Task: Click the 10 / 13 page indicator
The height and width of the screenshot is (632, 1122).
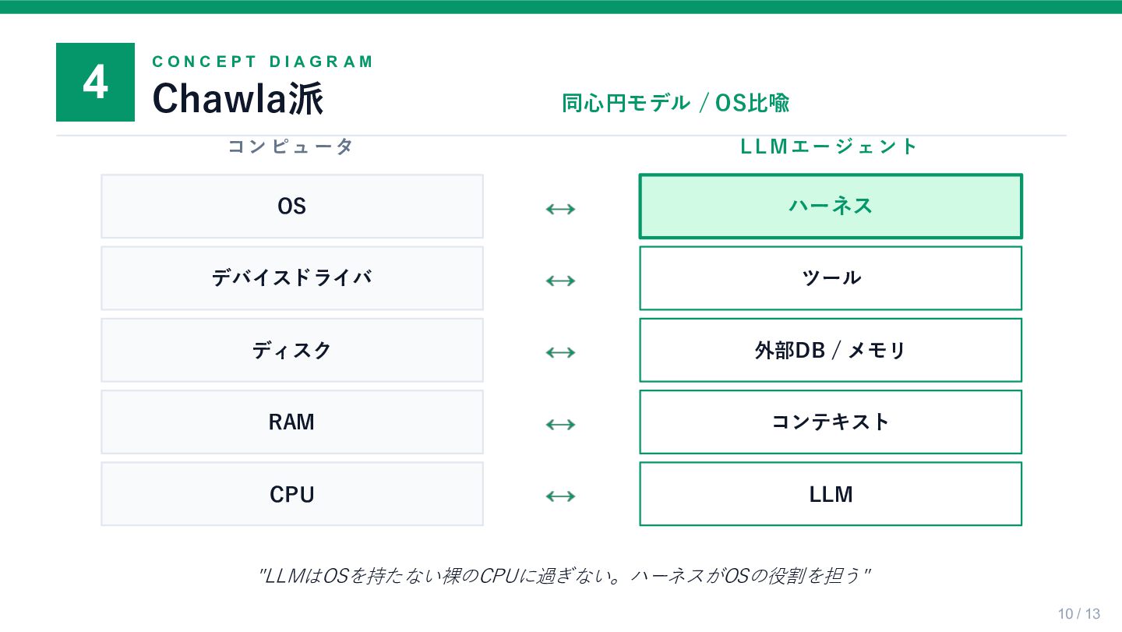Action: point(1079,613)
